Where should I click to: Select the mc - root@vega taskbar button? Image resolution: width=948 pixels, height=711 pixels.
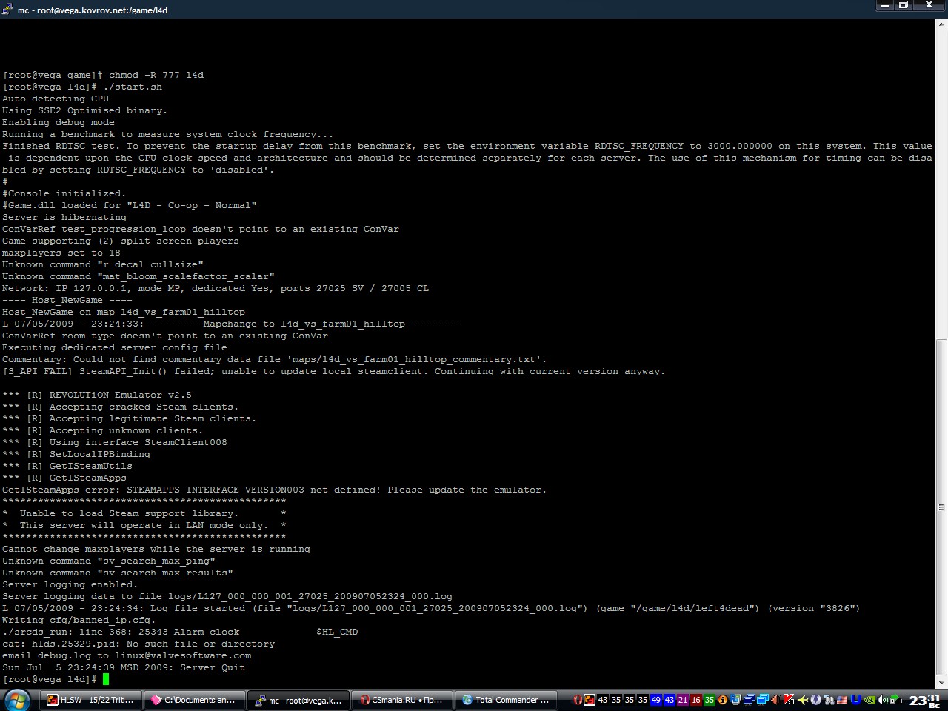tap(298, 700)
